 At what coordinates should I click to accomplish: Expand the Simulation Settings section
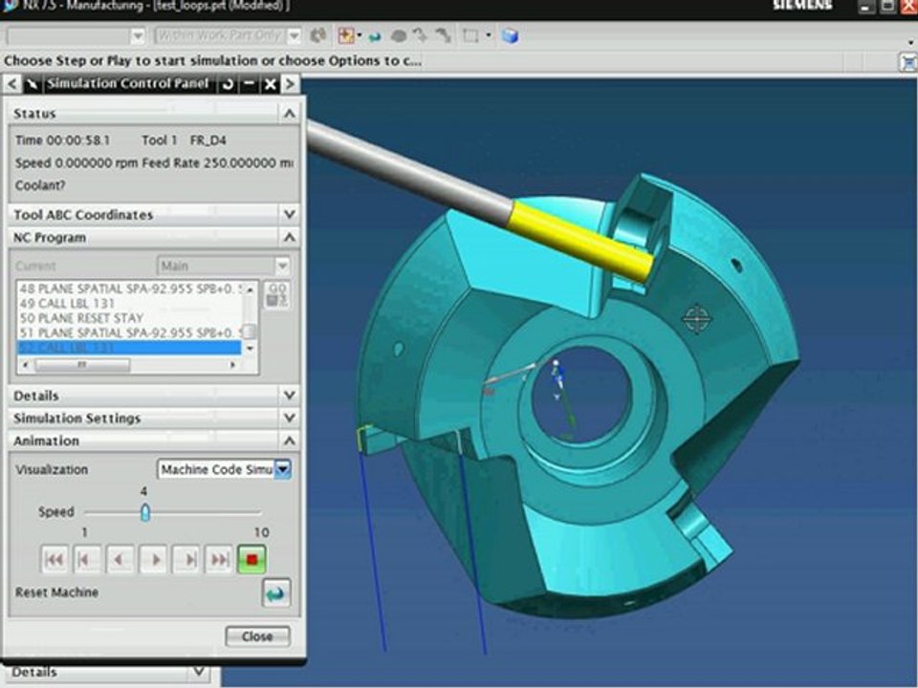pos(290,419)
